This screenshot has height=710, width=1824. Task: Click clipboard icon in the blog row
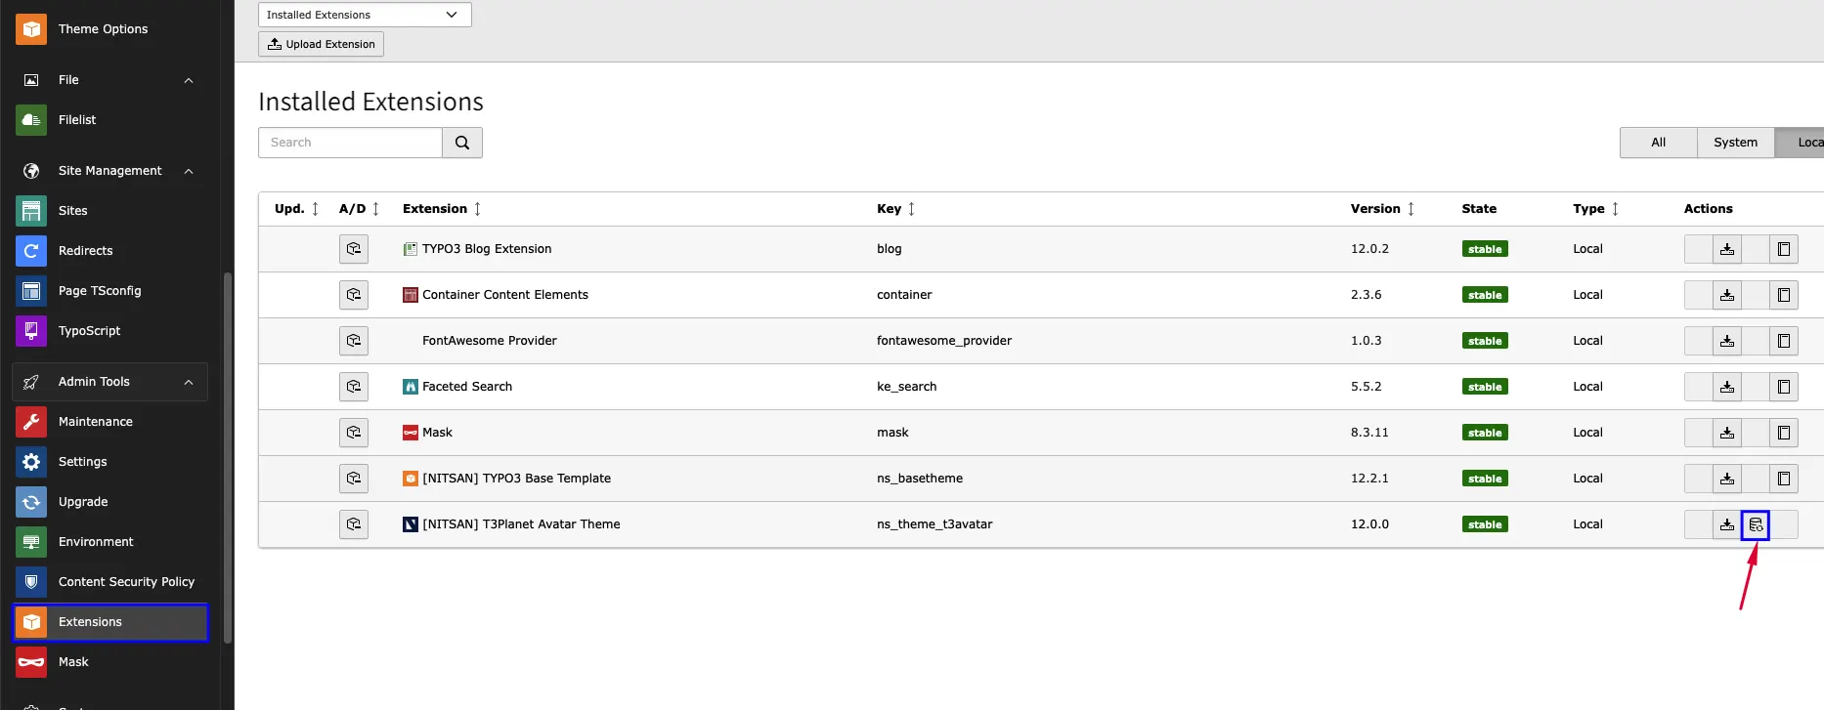click(1784, 249)
